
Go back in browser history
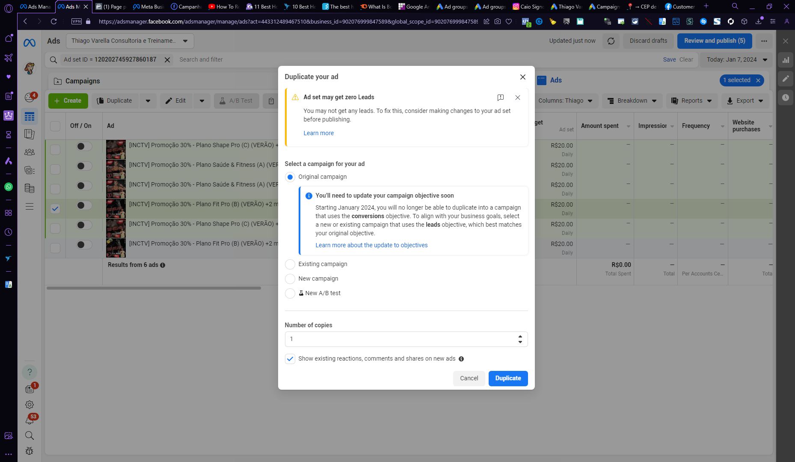pos(25,21)
